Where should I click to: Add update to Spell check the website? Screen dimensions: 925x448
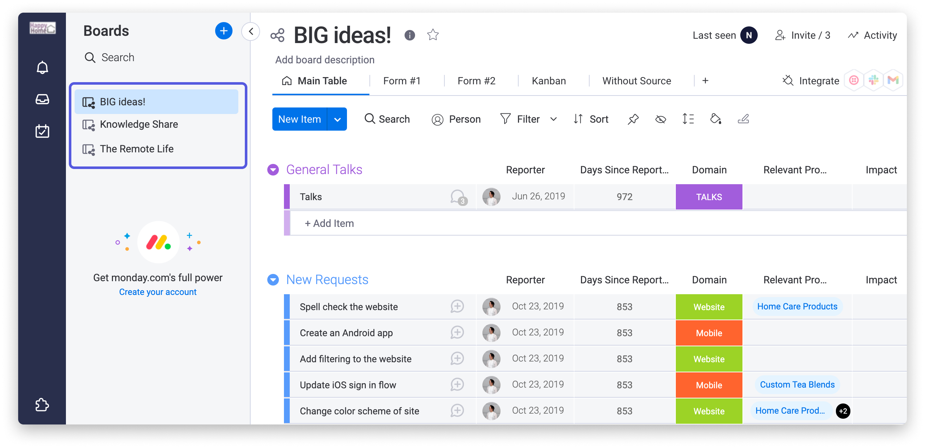pyautogui.click(x=457, y=307)
